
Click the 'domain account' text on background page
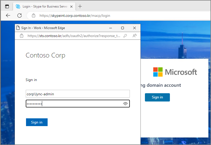tap(164, 85)
